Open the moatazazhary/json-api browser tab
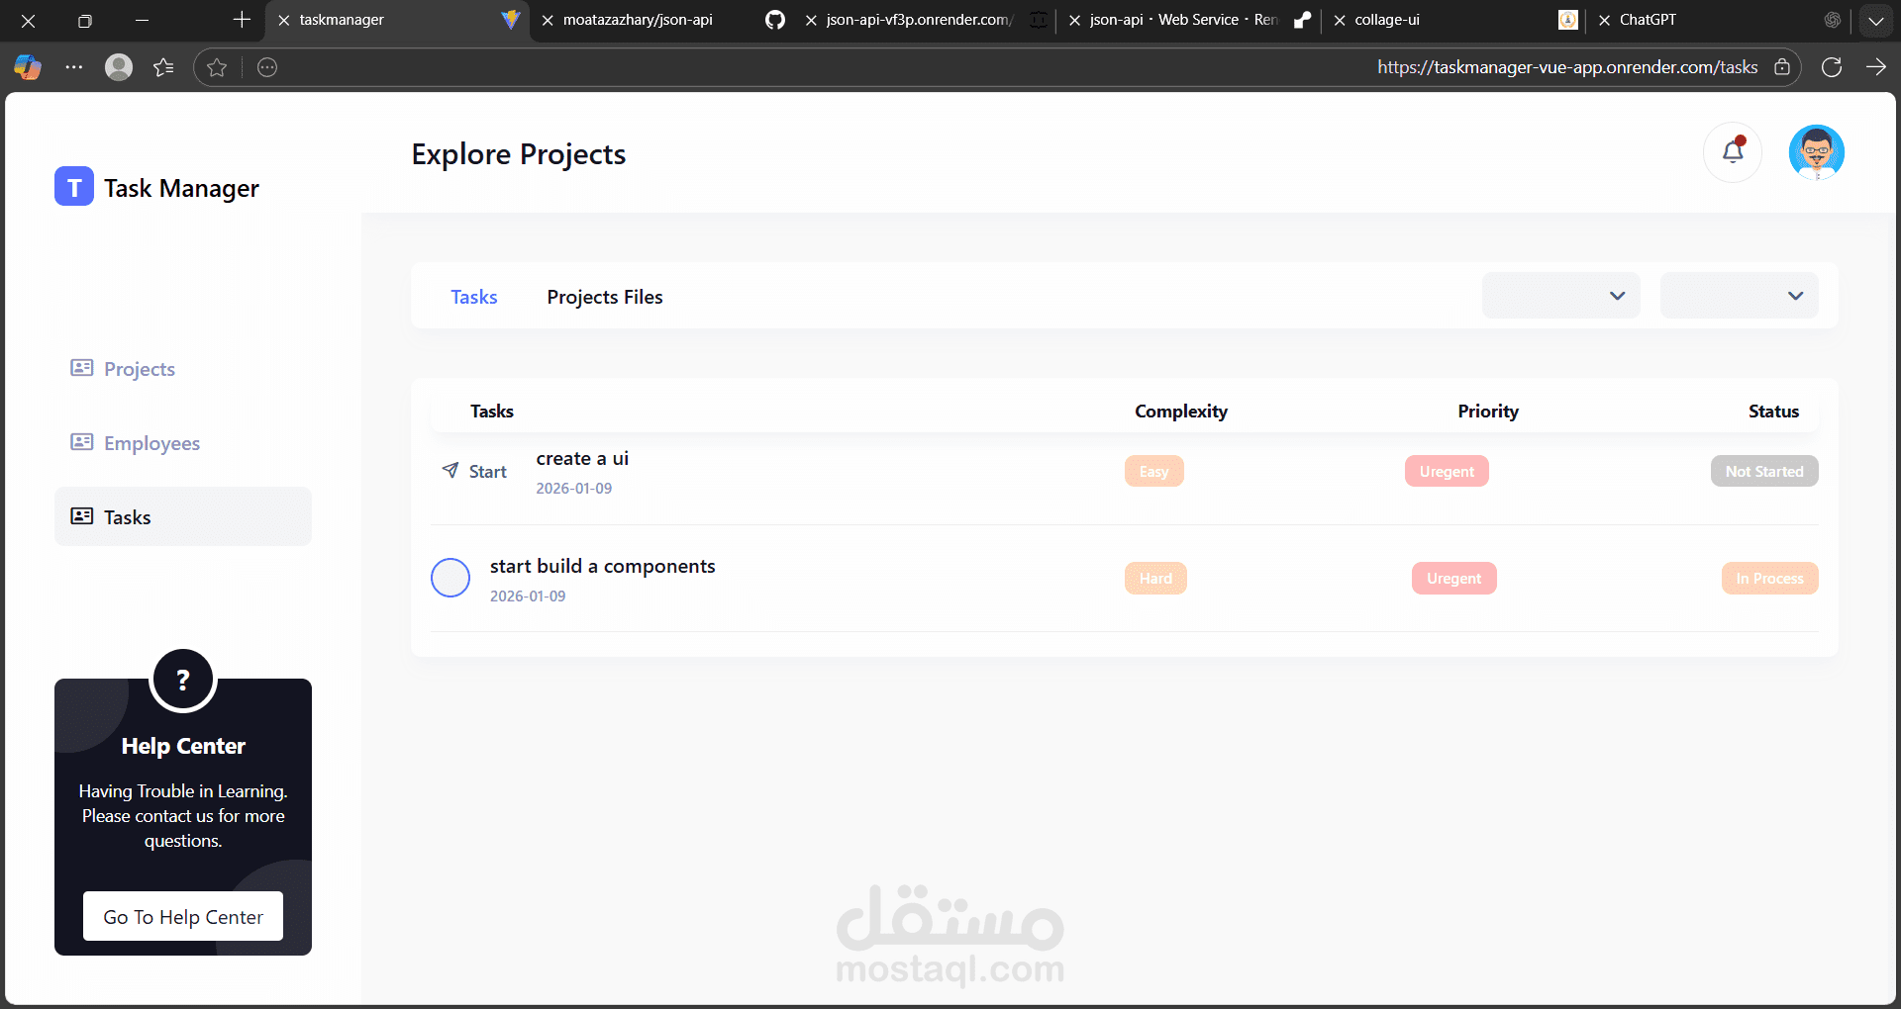 click(662, 20)
